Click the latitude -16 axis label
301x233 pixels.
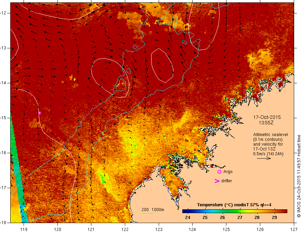[4, 153]
